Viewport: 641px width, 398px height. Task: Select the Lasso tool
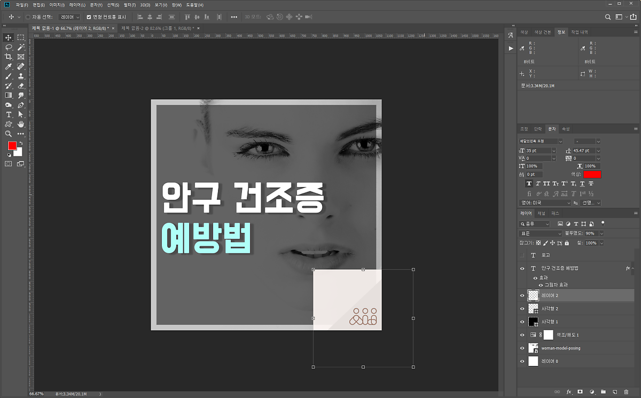[x=9, y=47]
